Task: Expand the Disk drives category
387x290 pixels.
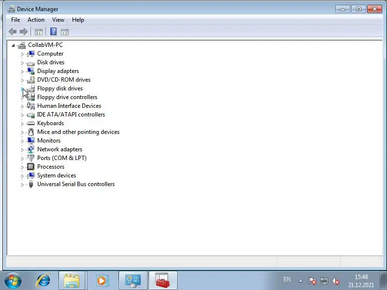Action: 22,63
